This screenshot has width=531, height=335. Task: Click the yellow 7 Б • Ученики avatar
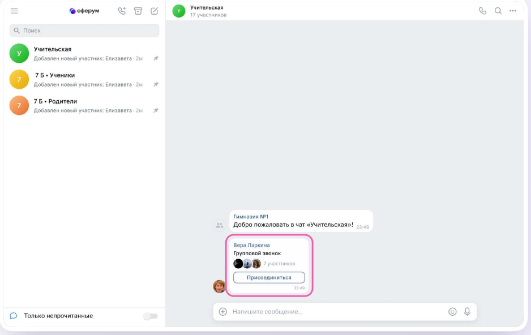coord(19,79)
